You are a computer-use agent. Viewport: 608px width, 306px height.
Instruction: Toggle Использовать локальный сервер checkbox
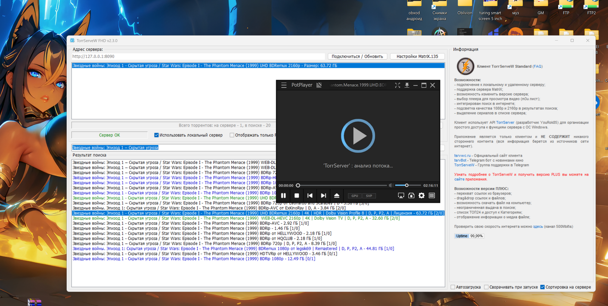156,135
